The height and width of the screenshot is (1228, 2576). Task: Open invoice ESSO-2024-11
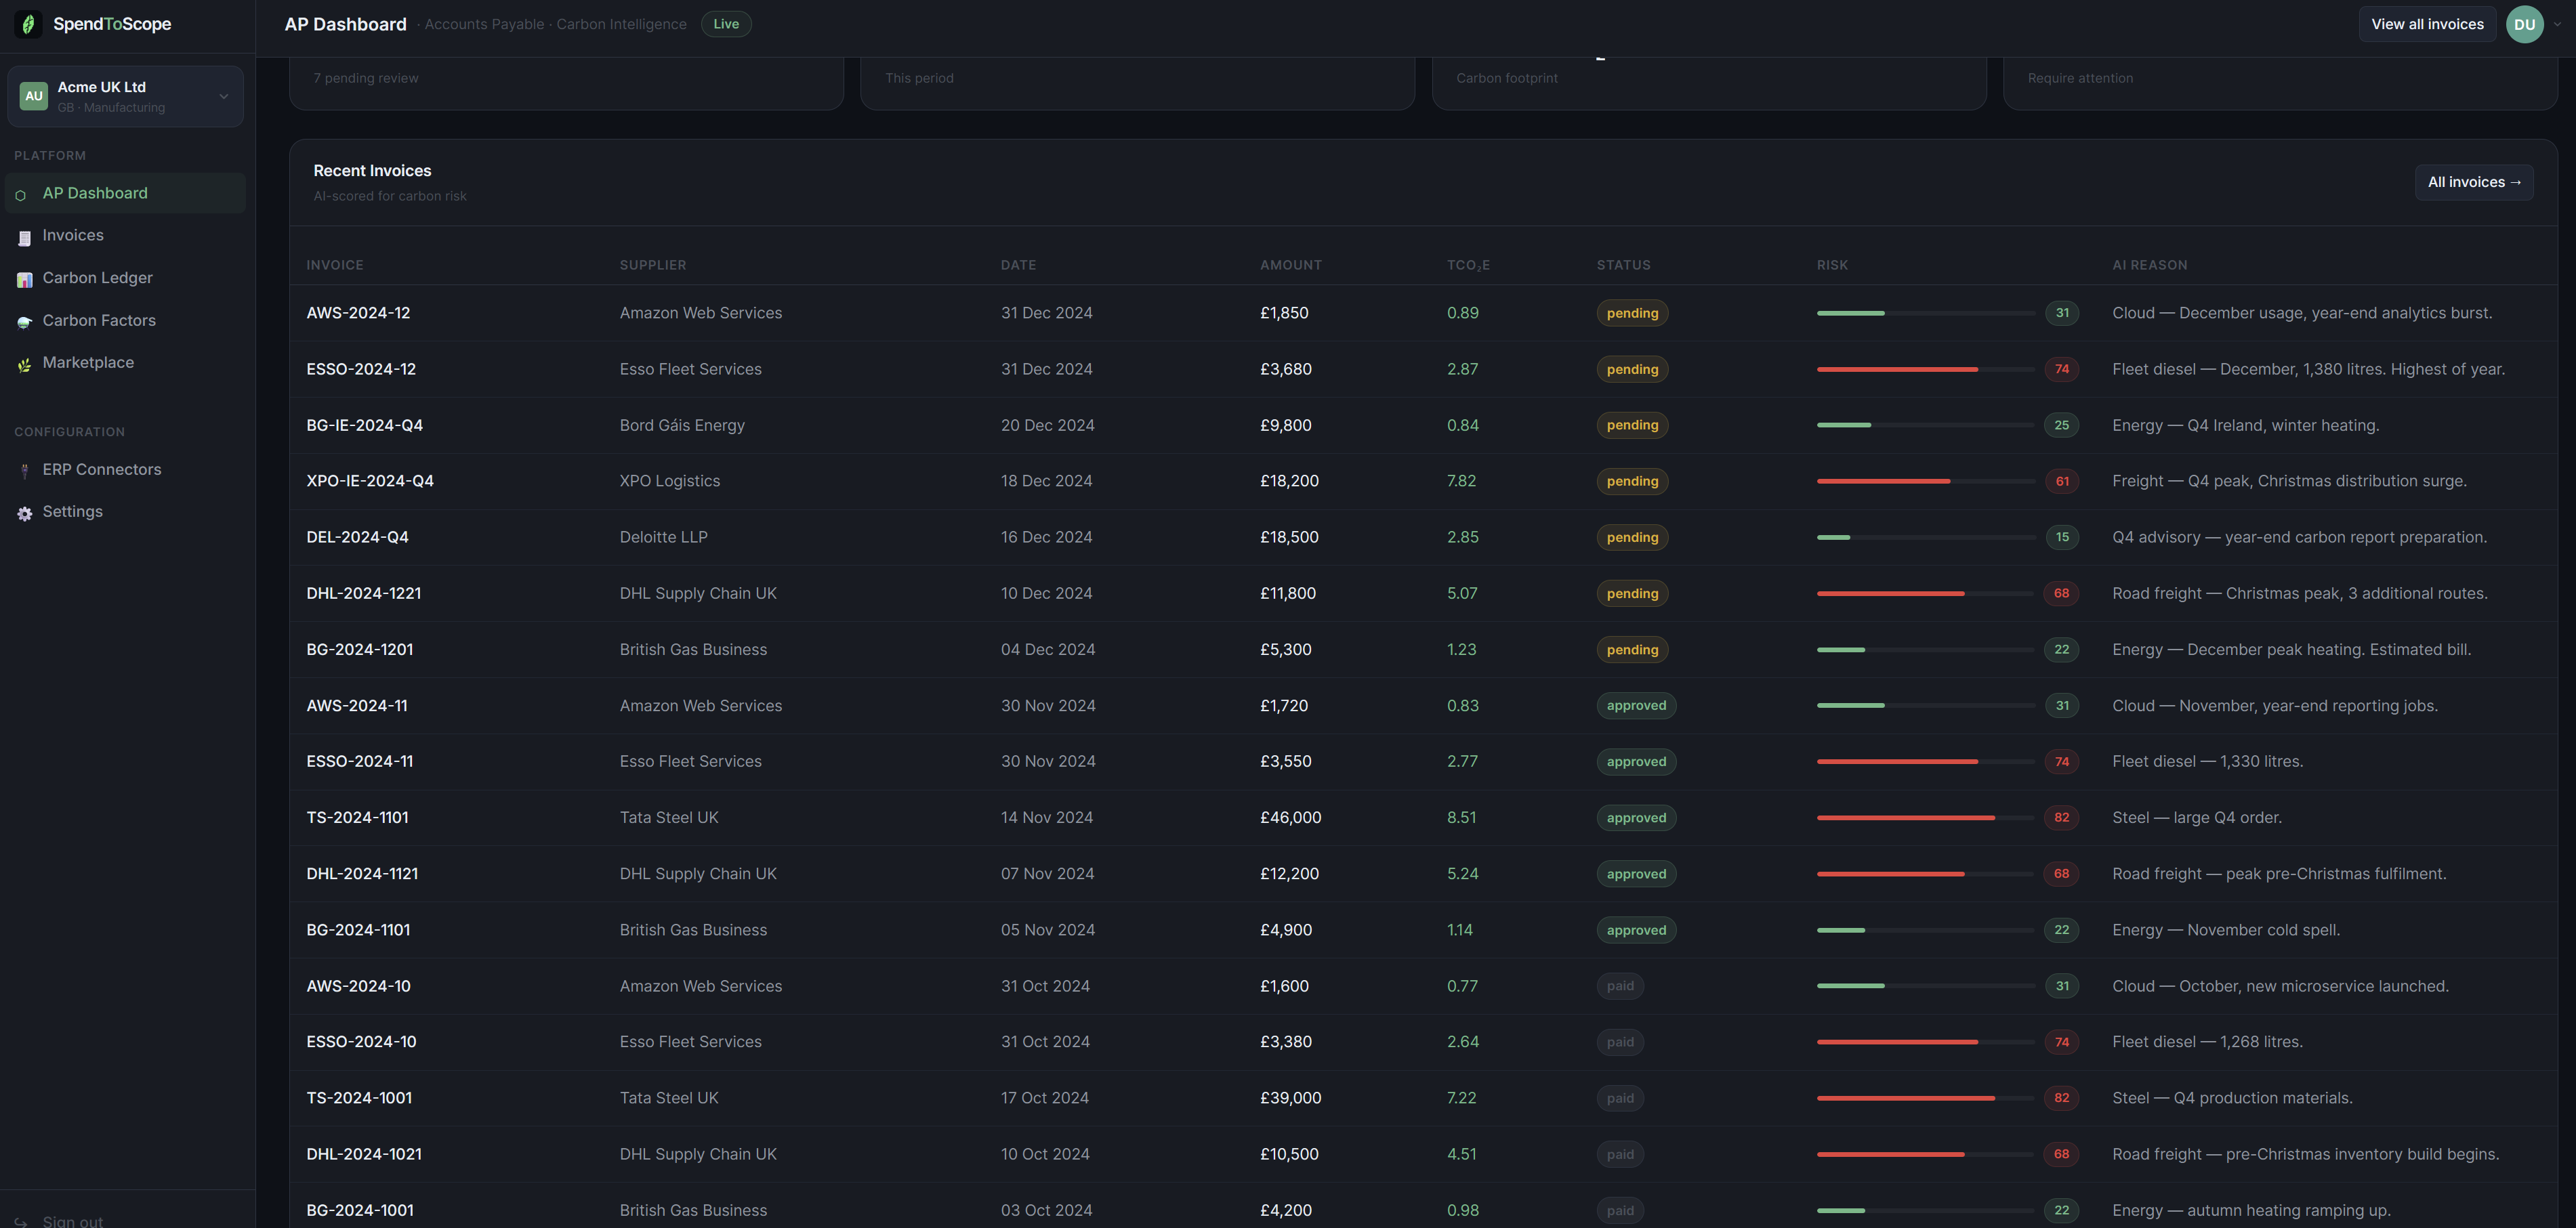pyautogui.click(x=359, y=761)
